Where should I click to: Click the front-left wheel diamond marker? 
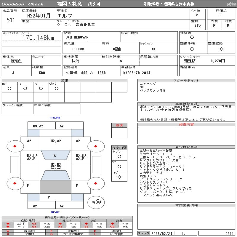[15, 146]
